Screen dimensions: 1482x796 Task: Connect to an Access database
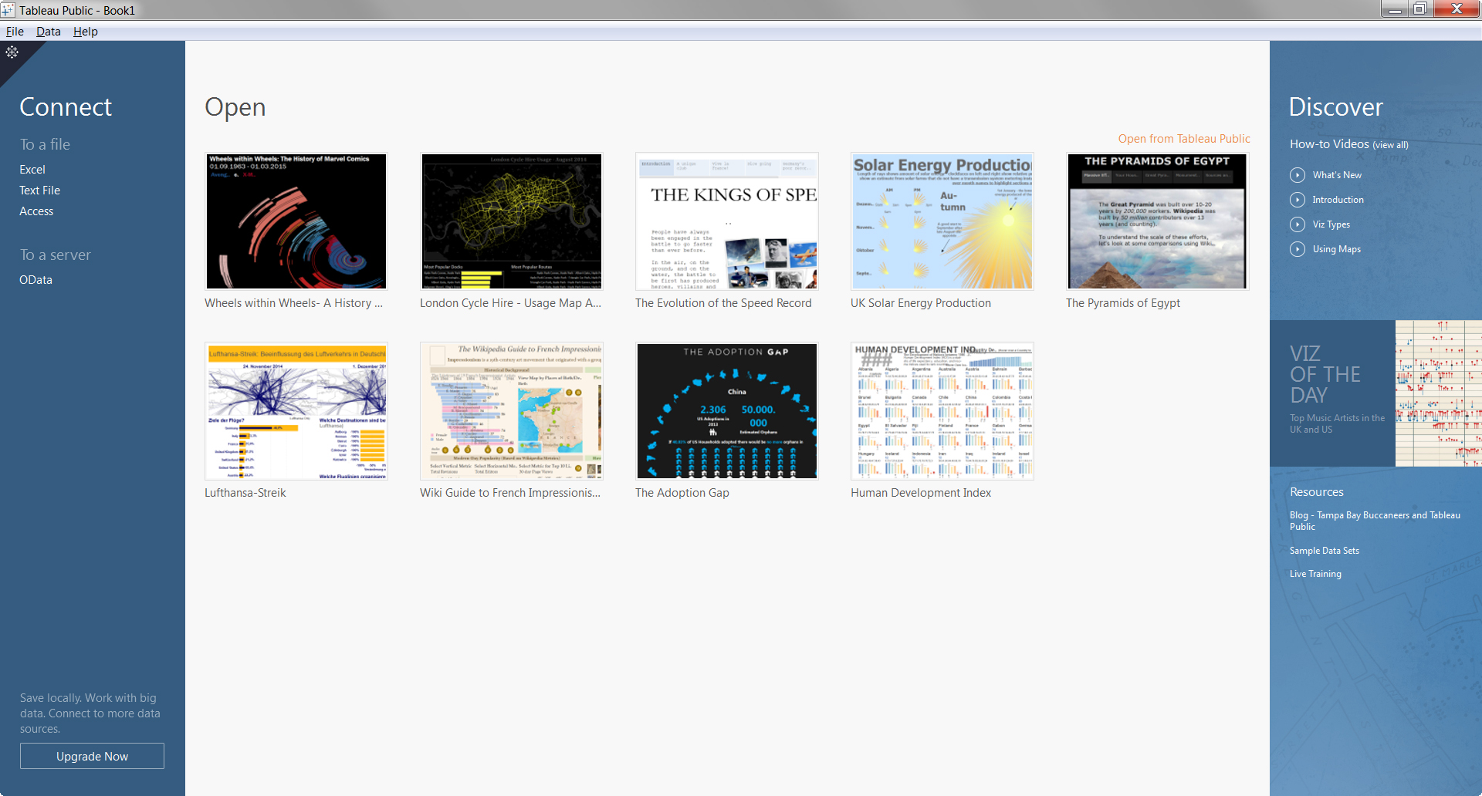(36, 211)
